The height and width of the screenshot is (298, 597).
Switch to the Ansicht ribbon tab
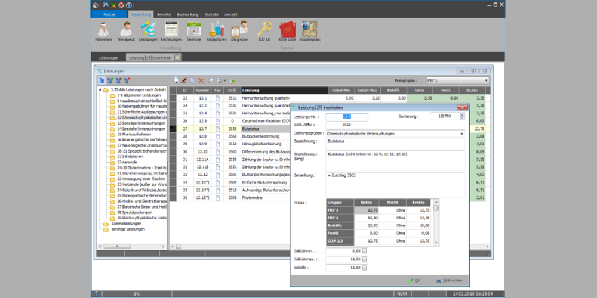click(x=230, y=14)
